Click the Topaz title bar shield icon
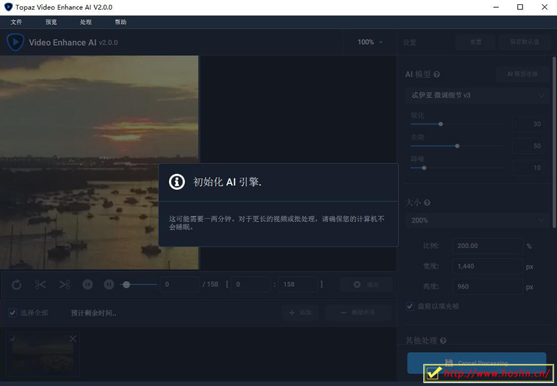Screen dimensions: 557x386 [8, 7]
